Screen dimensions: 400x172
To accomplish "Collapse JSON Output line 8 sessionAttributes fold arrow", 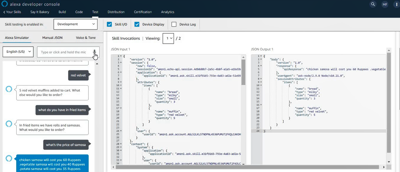I will pos(261,79).
